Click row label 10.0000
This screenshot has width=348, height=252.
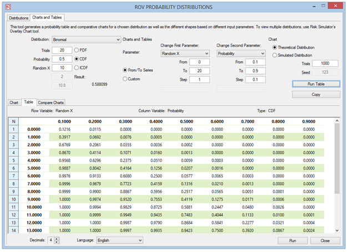tap(34, 207)
